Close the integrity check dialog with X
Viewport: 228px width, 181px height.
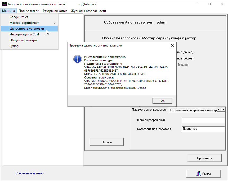(172, 45)
